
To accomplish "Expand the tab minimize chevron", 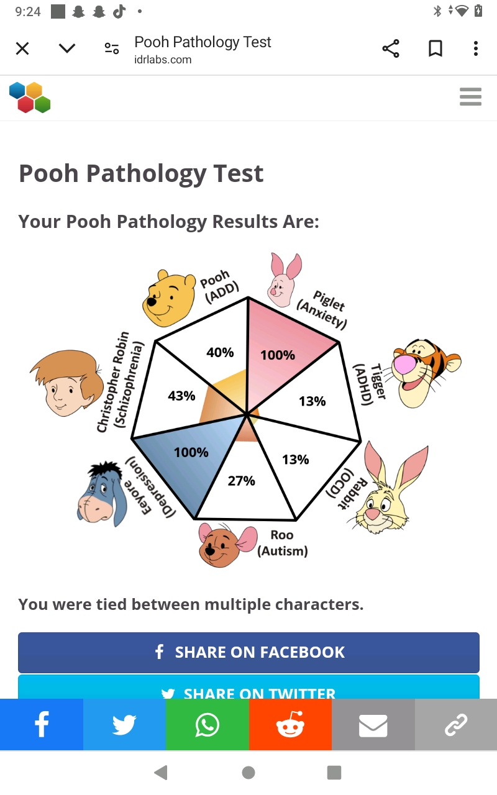I will tap(67, 48).
